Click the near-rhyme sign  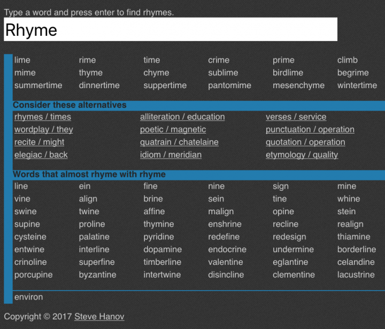pyautogui.click(x=281, y=186)
